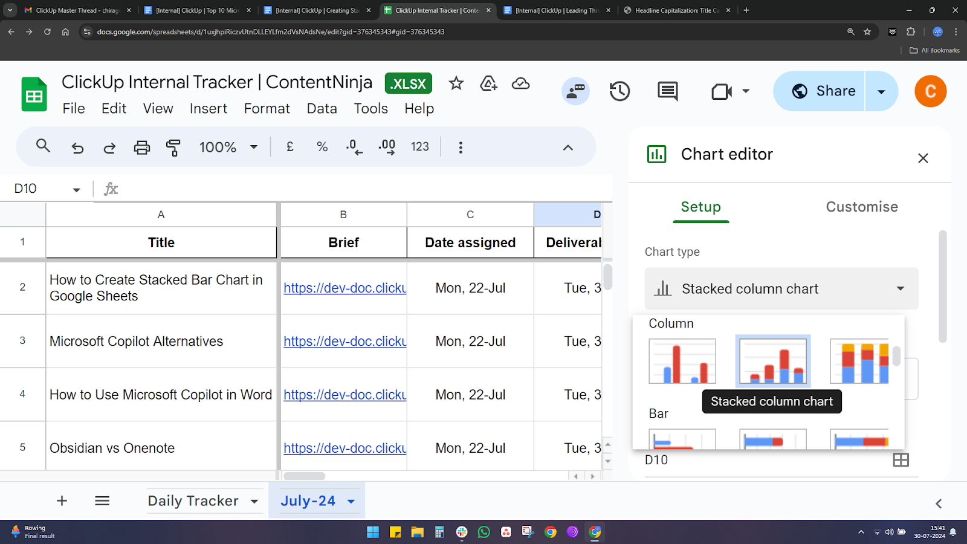The image size is (967, 544).
Task: Open the Meet call dropdown arrow
Action: (746, 91)
